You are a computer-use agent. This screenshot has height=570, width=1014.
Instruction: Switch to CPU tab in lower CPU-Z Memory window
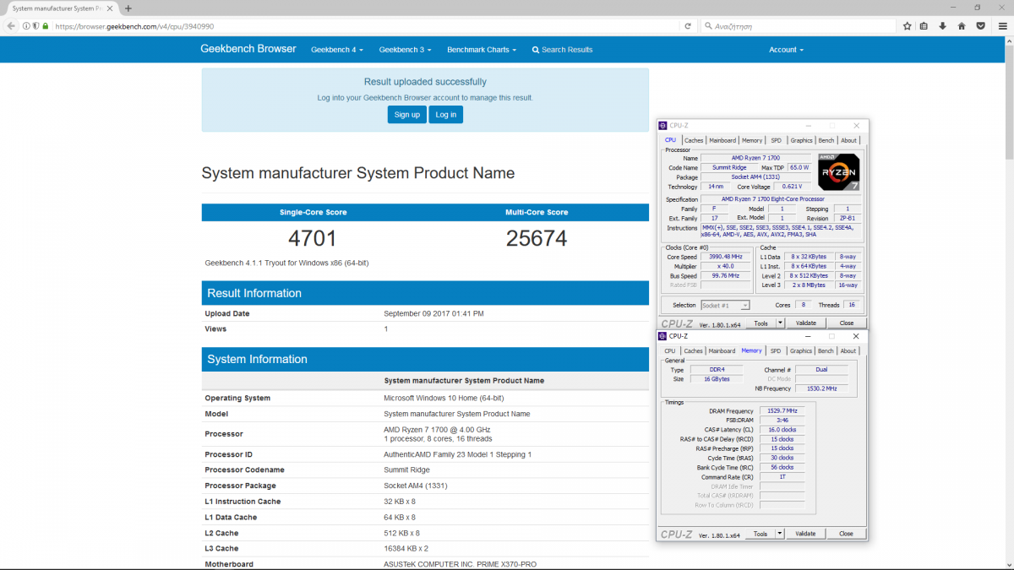click(x=670, y=351)
